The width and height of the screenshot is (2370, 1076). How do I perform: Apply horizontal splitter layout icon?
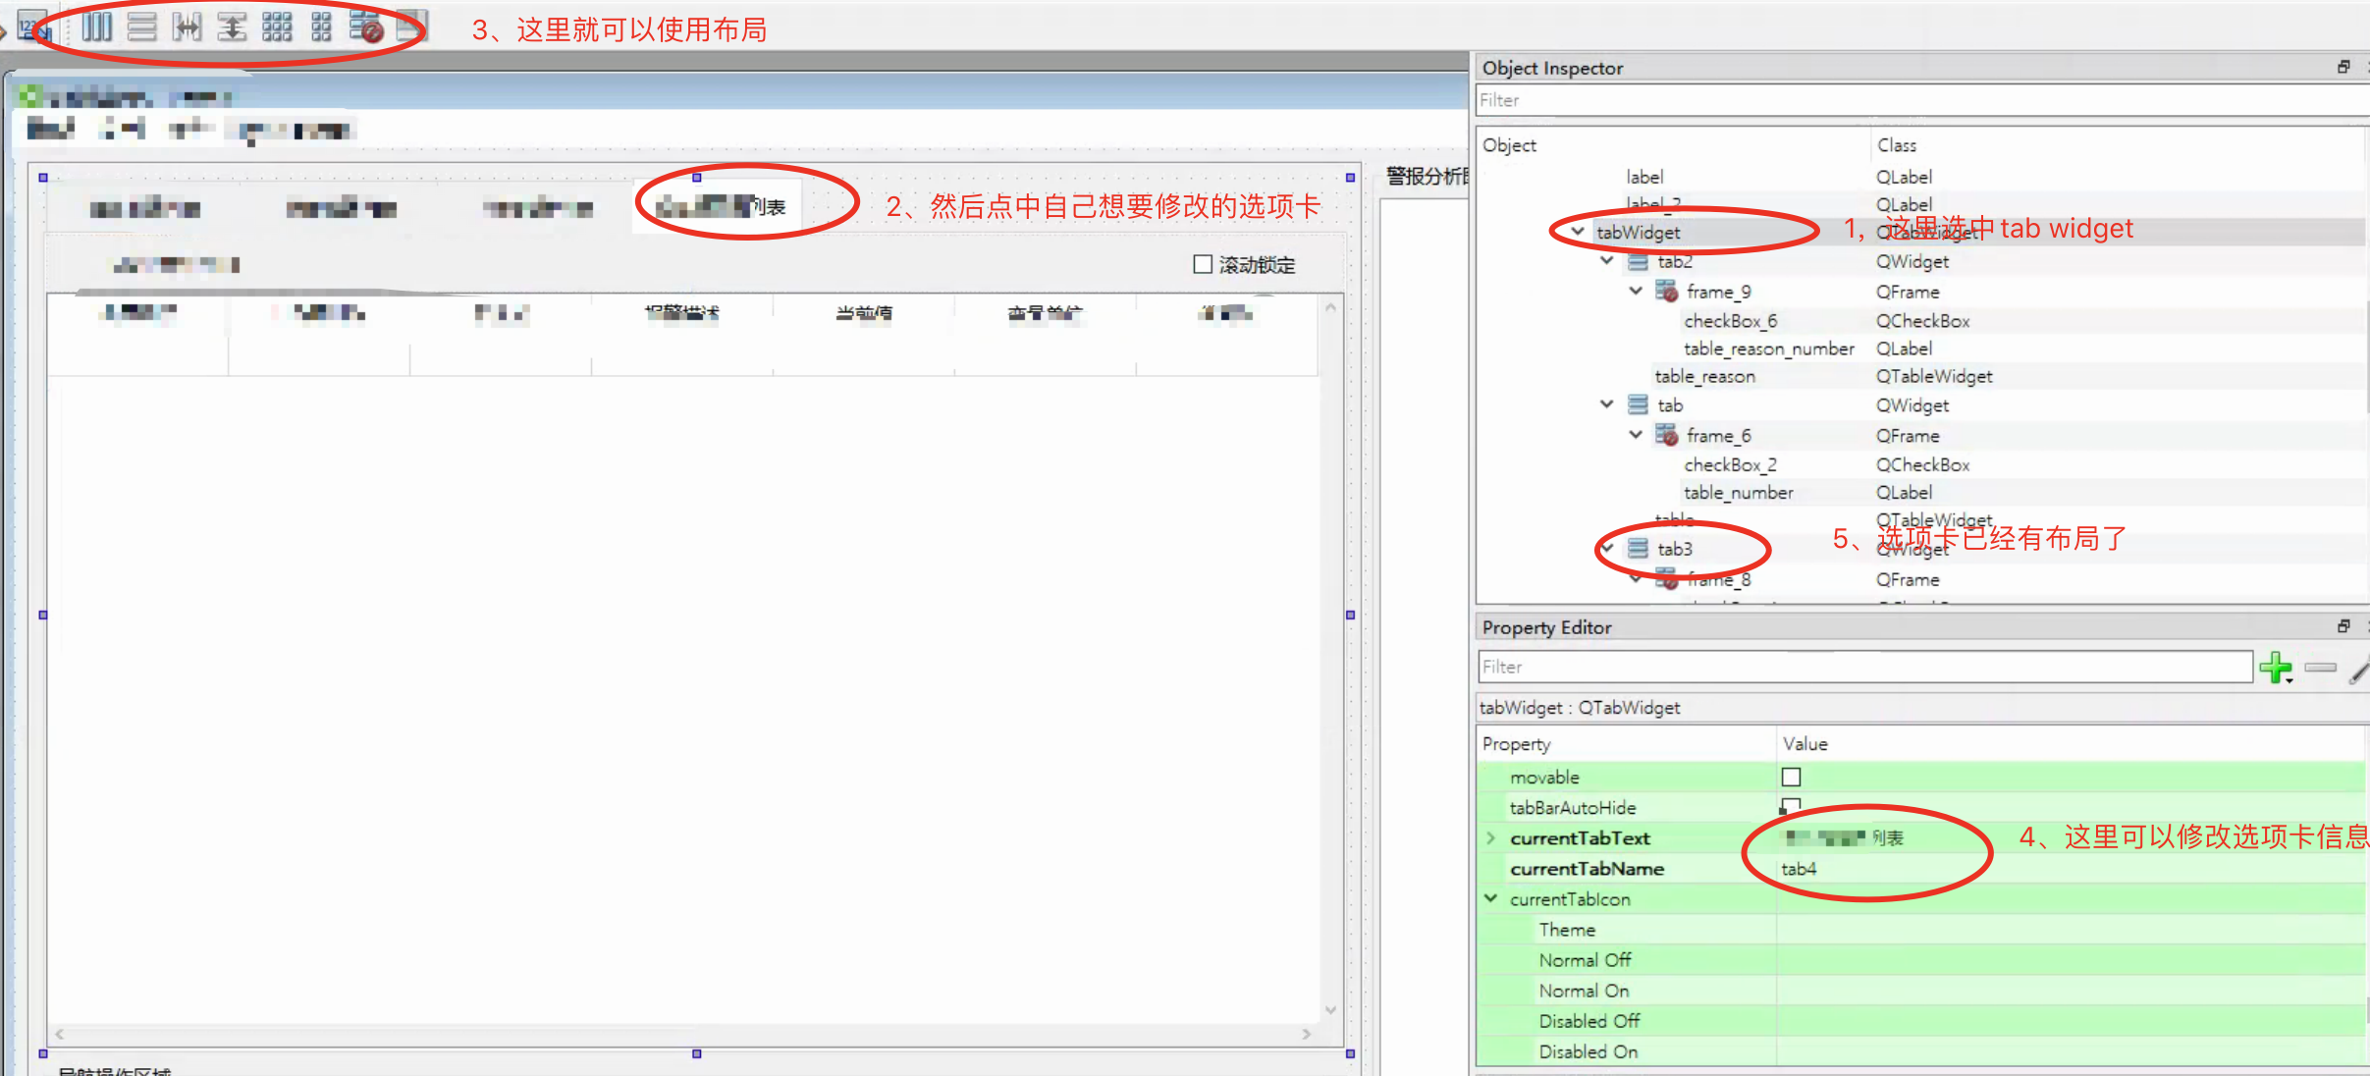coord(187,27)
